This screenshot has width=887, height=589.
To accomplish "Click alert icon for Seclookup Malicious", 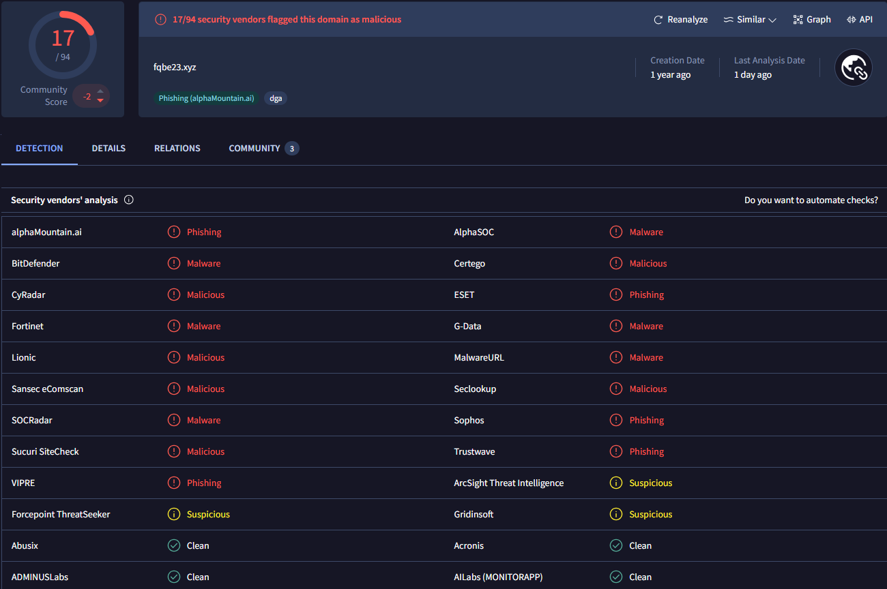I will click(616, 389).
